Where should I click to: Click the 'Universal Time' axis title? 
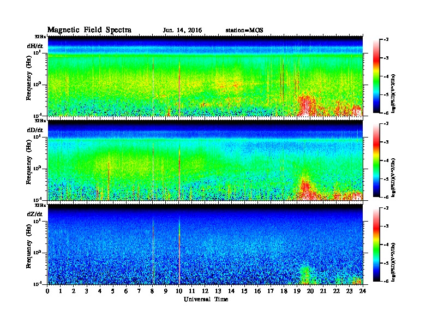pos(206,299)
